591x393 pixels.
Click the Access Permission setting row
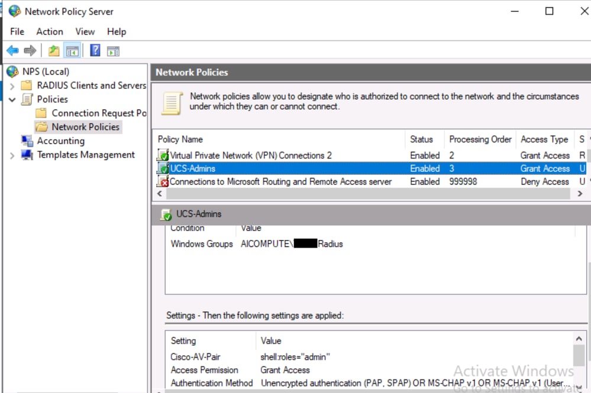[369, 370]
